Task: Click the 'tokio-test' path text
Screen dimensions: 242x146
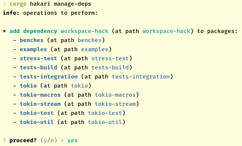Action: coord(105,113)
